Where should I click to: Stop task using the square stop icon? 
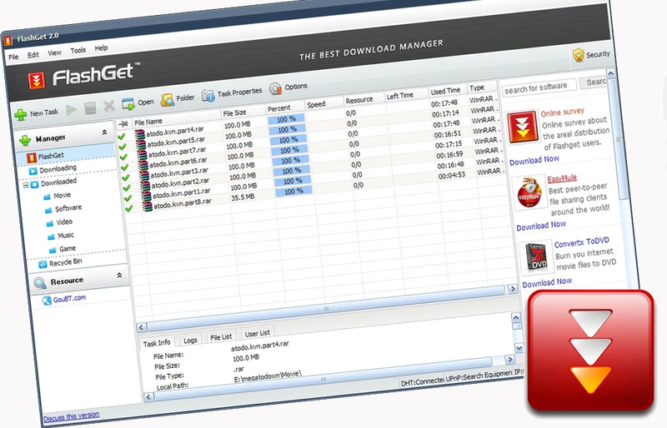click(90, 108)
